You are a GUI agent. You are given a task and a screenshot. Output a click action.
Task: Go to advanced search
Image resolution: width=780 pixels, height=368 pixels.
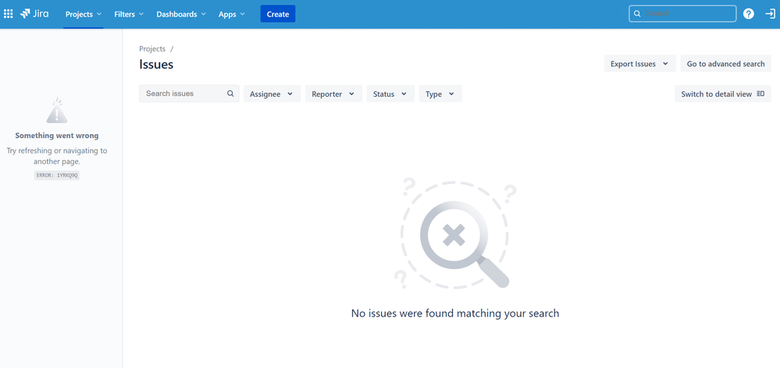click(x=725, y=64)
